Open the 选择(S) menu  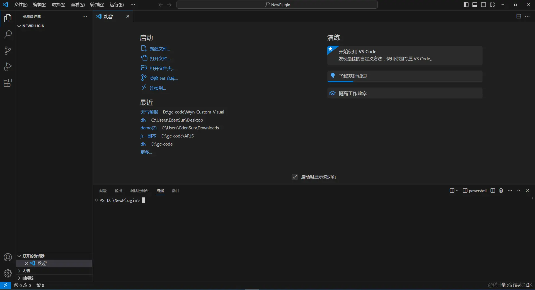point(59,5)
